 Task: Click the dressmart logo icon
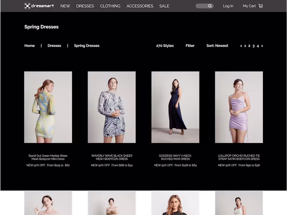(x=27, y=6)
